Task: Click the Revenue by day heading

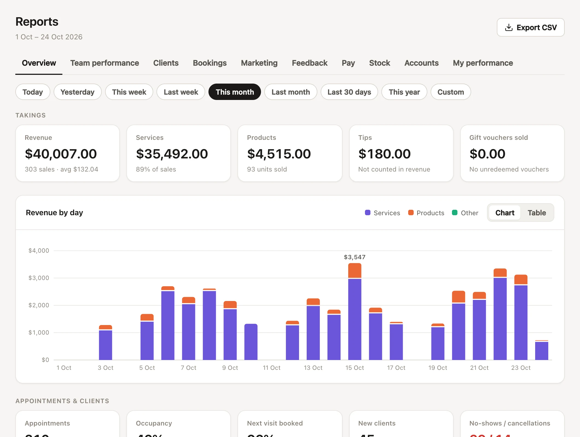Action: click(x=54, y=212)
